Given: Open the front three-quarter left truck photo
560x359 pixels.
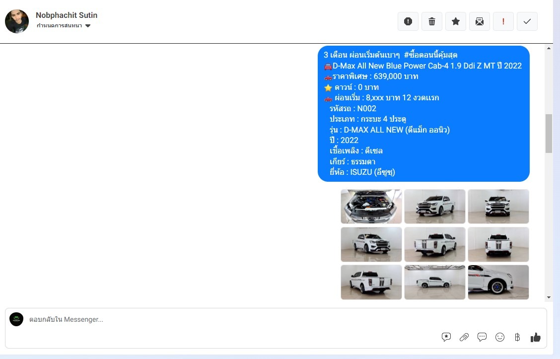Looking at the screenshot, I should (434, 207).
